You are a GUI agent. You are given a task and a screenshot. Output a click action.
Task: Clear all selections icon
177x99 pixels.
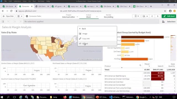(20, 21)
